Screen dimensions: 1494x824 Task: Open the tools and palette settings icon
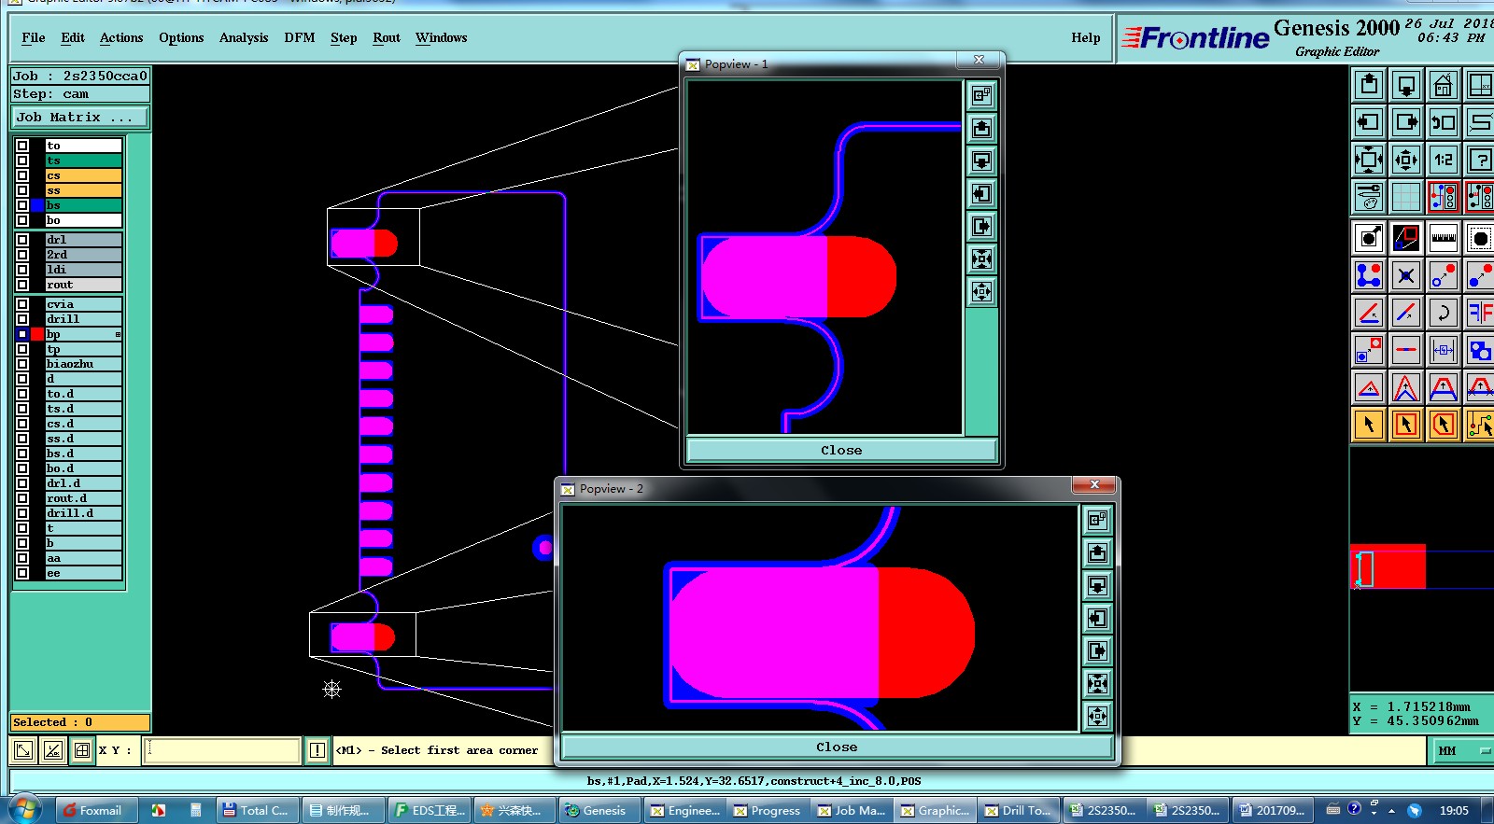(x=1369, y=197)
